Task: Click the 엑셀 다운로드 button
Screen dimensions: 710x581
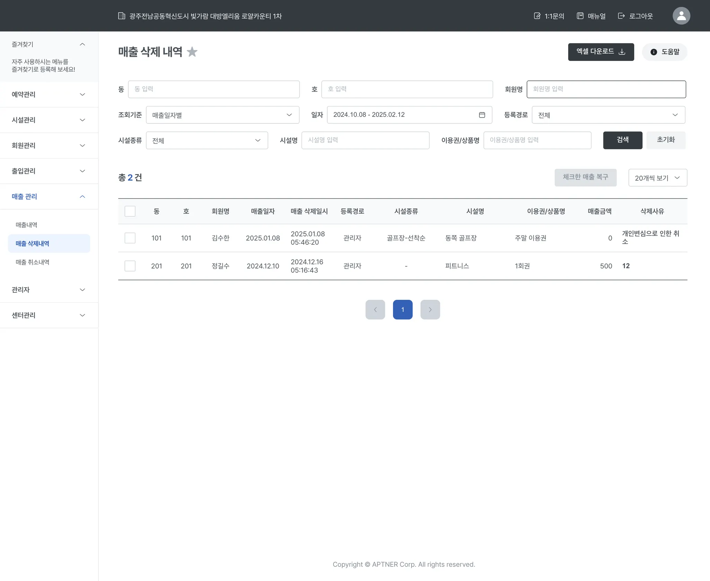Action: (x=600, y=52)
